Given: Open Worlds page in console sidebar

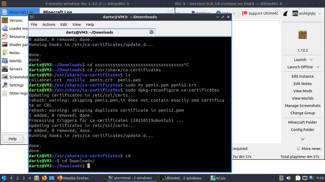Looking at the screenshot, I should click(15, 61).
